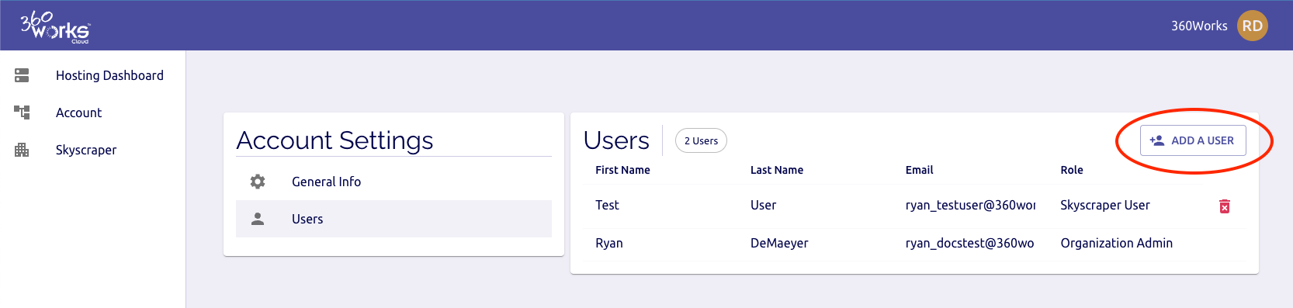
Task: Click the ryan_docstest email cell
Action: coord(970,243)
